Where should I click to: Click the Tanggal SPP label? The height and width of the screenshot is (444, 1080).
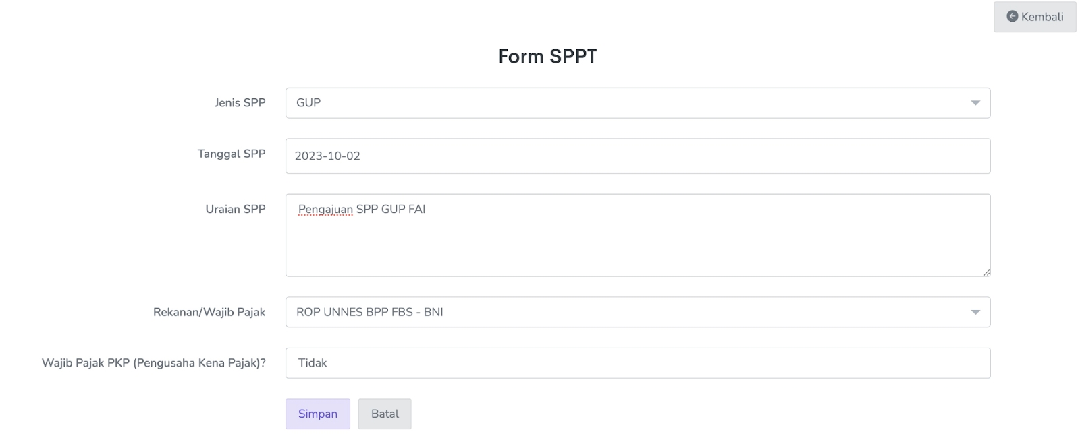(x=231, y=154)
